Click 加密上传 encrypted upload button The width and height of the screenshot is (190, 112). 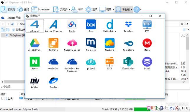click(19, 29)
